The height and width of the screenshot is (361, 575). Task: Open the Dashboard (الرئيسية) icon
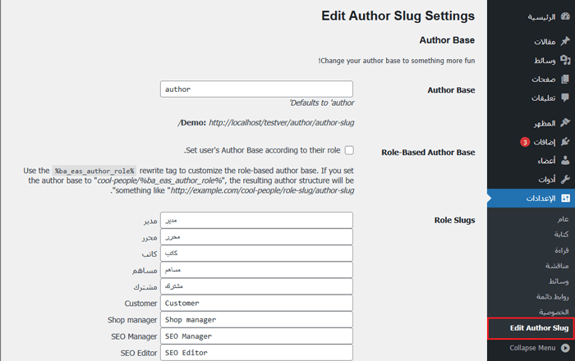click(563, 16)
